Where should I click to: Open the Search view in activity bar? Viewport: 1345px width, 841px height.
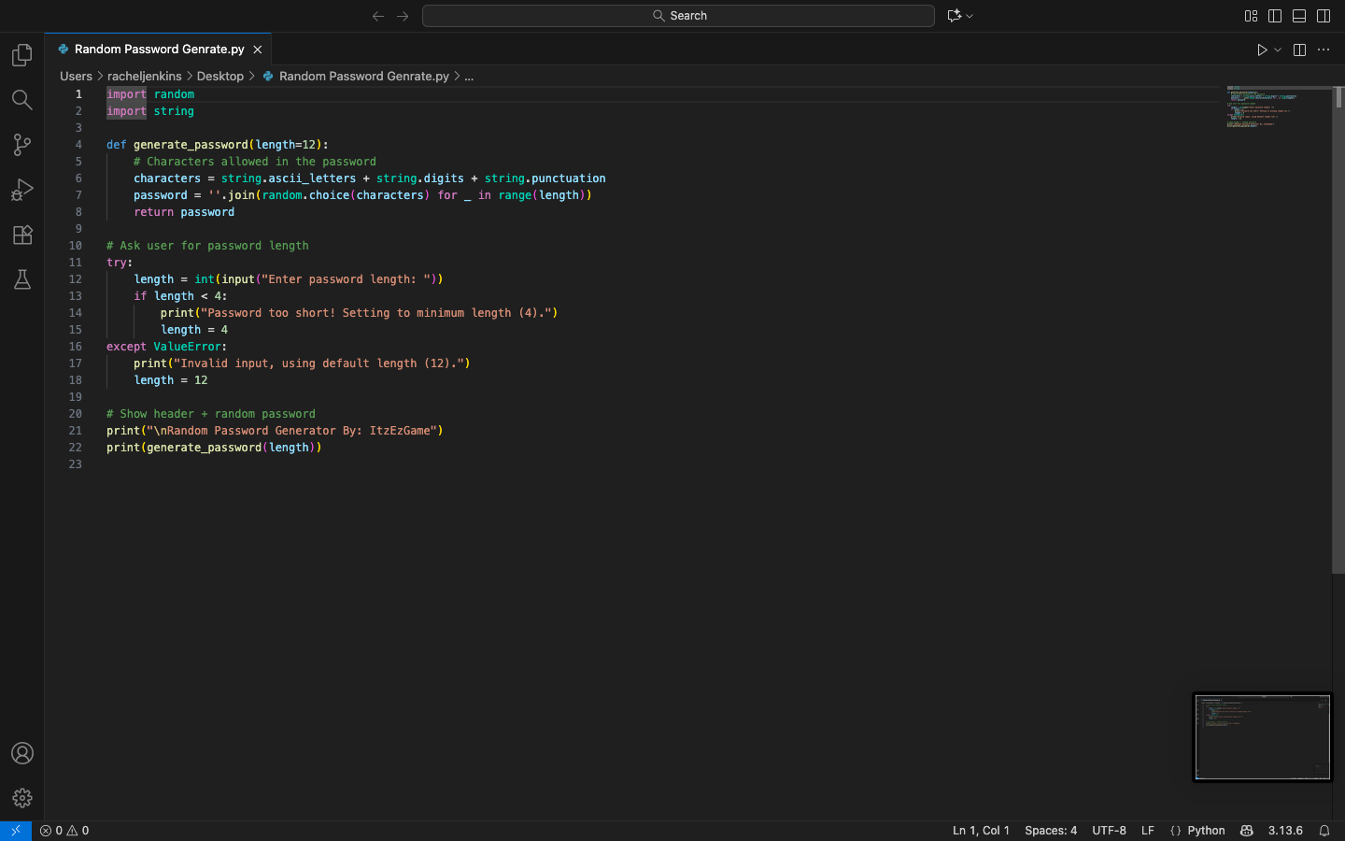[x=22, y=100]
